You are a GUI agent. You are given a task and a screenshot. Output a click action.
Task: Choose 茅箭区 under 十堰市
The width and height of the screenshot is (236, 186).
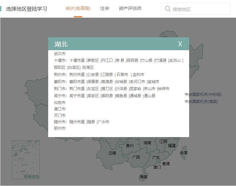click(93, 60)
